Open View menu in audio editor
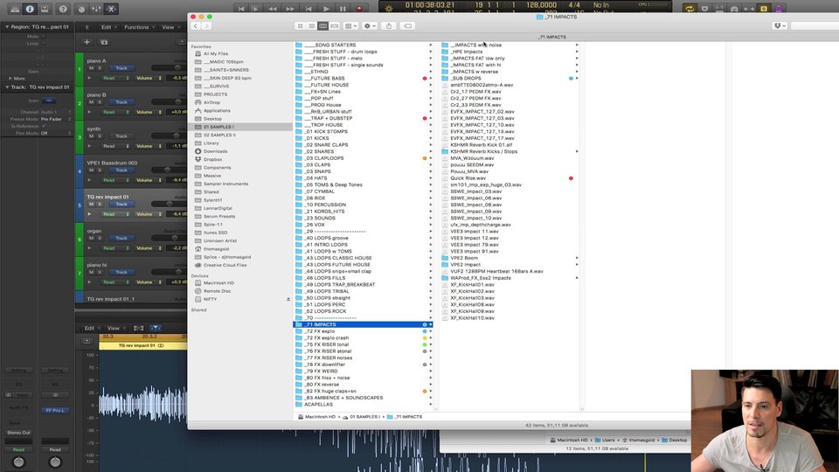 pyautogui.click(x=115, y=328)
